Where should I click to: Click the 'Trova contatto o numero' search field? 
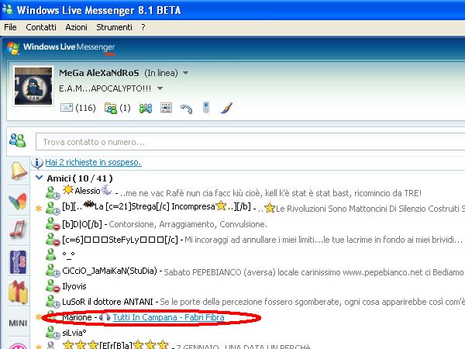coord(250,142)
